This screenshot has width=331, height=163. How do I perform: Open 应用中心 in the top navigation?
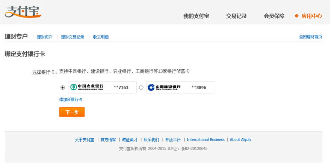(x=311, y=16)
